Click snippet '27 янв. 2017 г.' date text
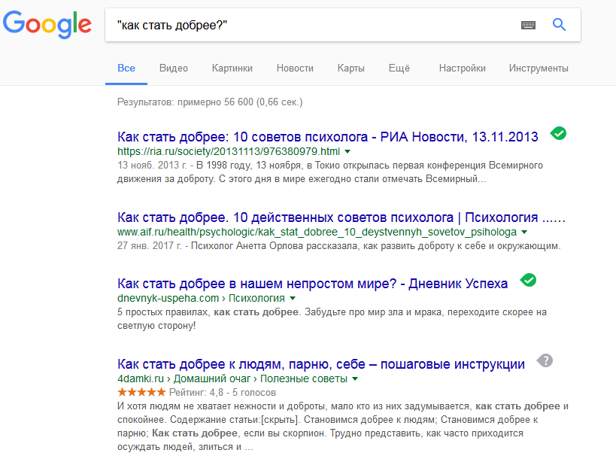Screen dimensions: 616x462 149,245
